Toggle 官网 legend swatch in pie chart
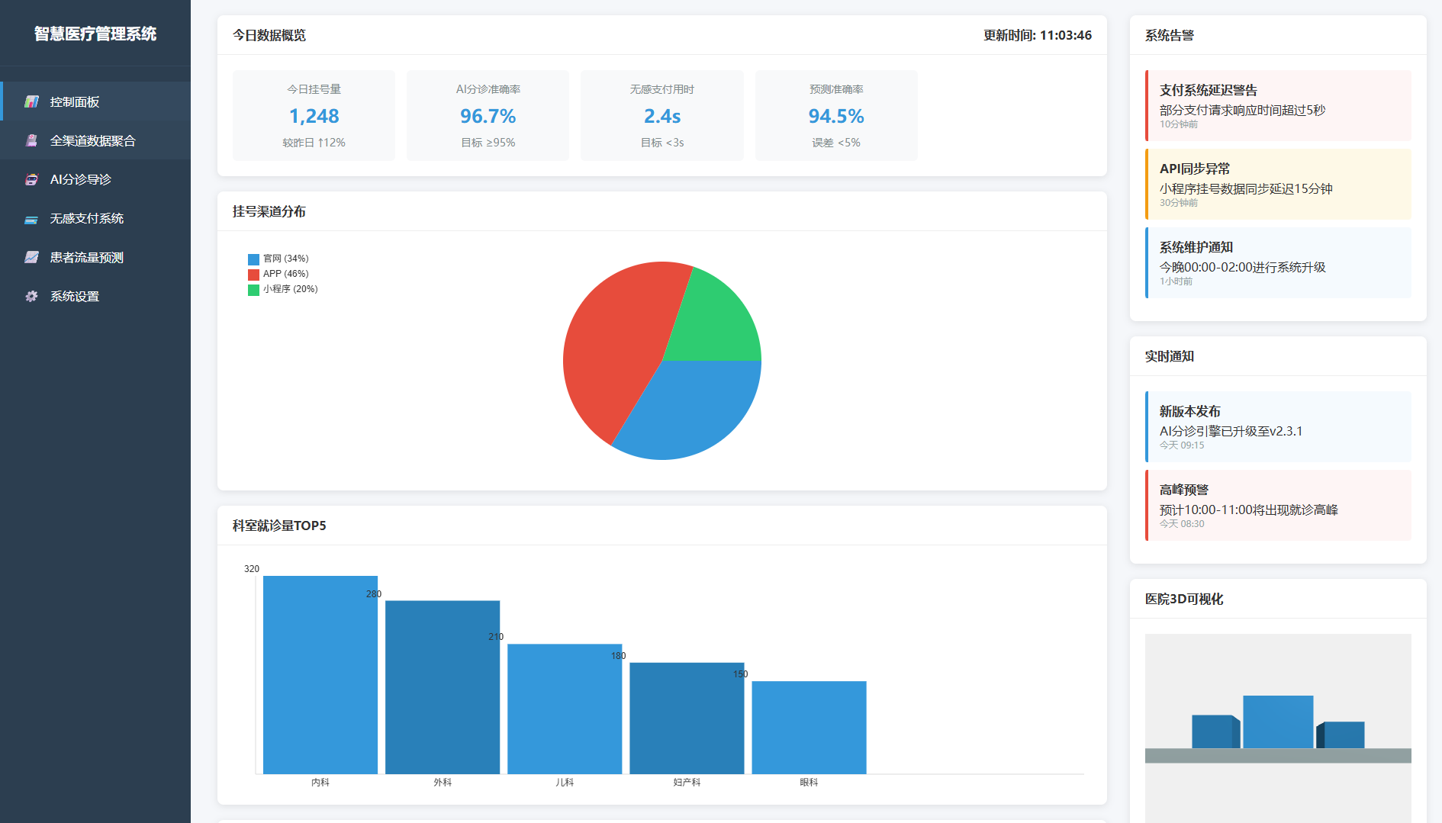This screenshot has height=823, width=1442. click(253, 259)
